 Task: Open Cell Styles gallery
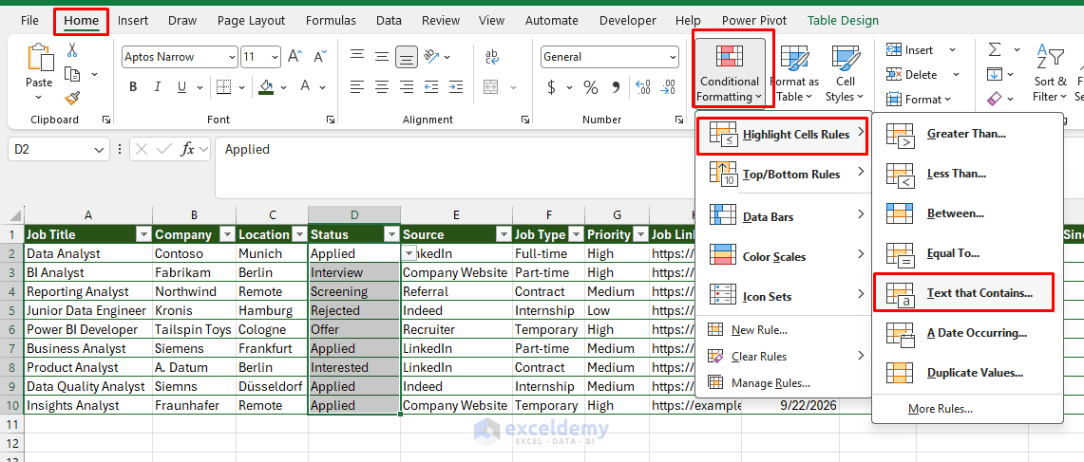[x=844, y=74]
